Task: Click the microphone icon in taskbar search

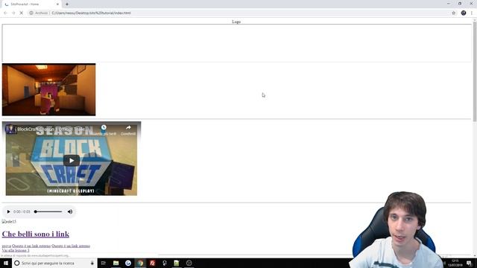Action: click(x=92, y=263)
